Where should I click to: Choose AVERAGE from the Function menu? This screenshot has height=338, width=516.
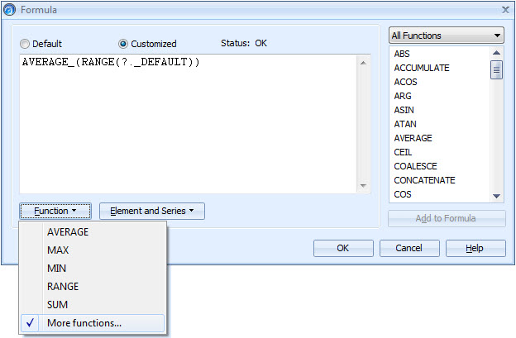point(68,232)
